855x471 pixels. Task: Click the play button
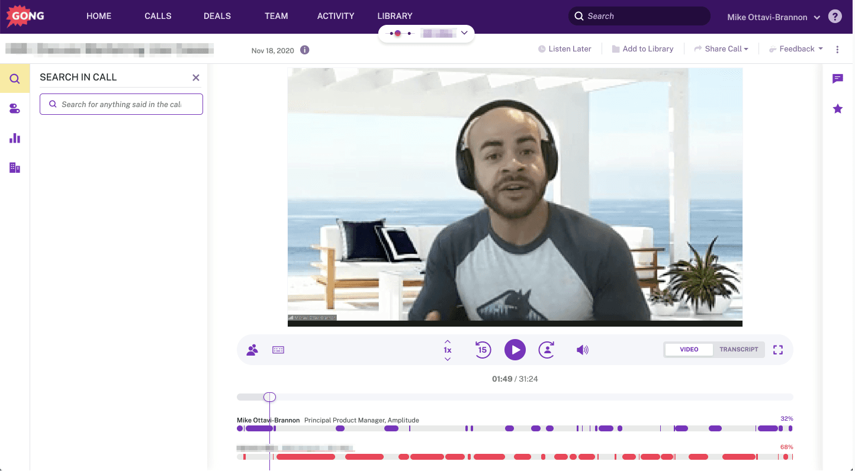coord(515,350)
